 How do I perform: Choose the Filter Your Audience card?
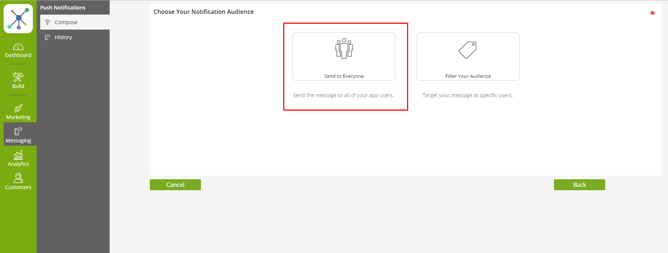468,57
